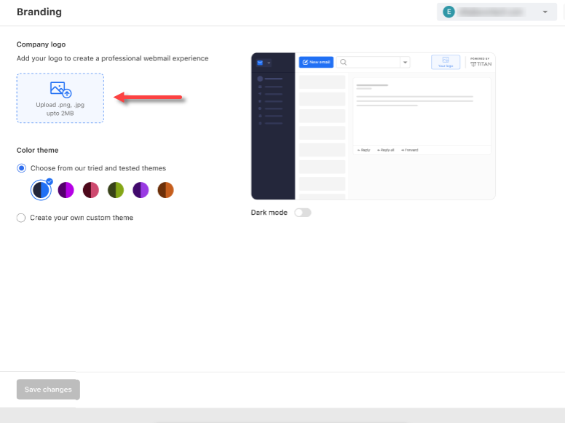Expand the search filter dropdown in preview
The height and width of the screenshot is (423, 565).
[x=405, y=63]
